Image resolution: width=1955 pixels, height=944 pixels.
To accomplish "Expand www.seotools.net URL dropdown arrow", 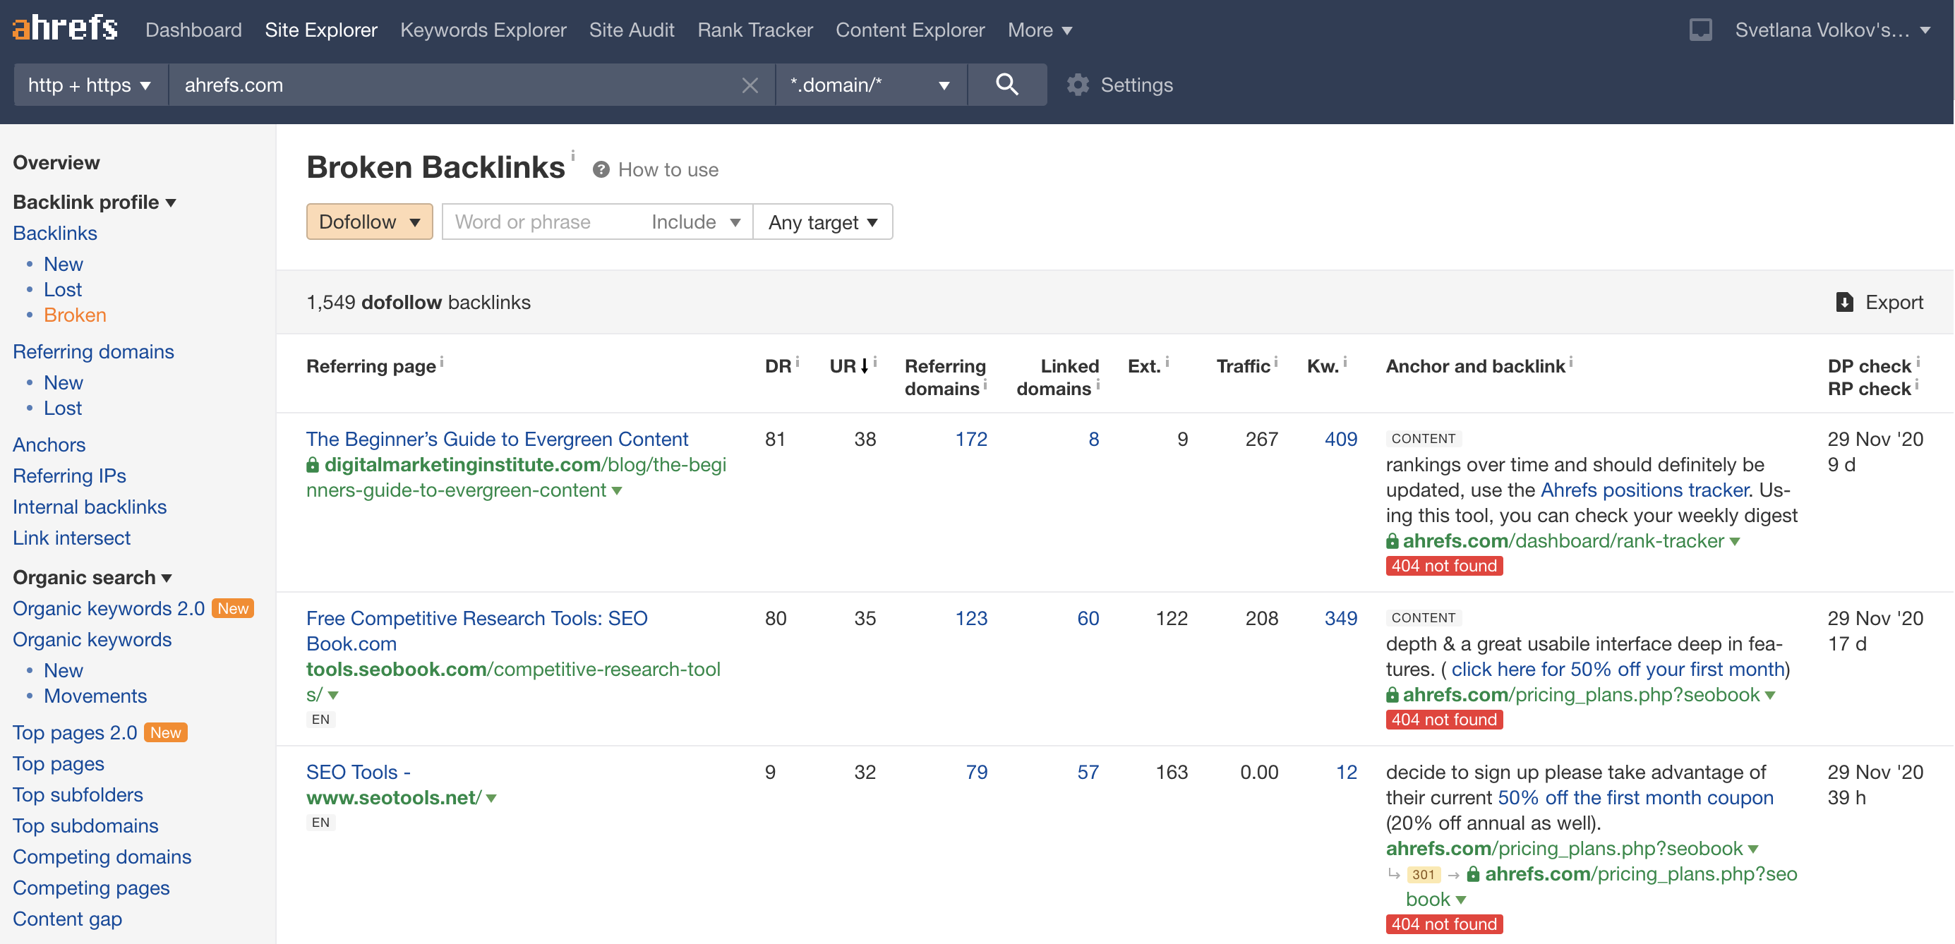I will [x=491, y=798].
